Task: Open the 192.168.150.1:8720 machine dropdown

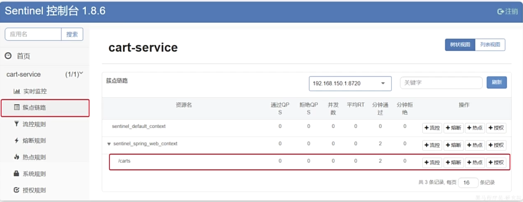Action: (350, 83)
